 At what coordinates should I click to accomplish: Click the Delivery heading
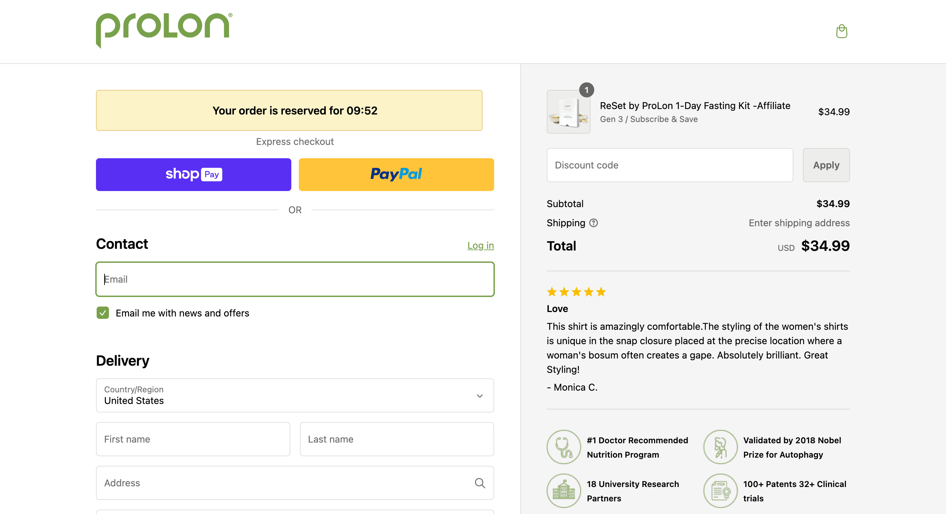123,361
